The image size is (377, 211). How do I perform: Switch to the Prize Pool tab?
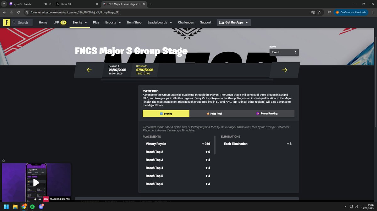pyautogui.click(x=215, y=113)
